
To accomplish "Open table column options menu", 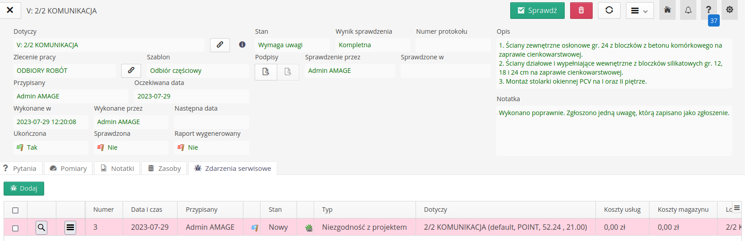I will coord(736,208).
